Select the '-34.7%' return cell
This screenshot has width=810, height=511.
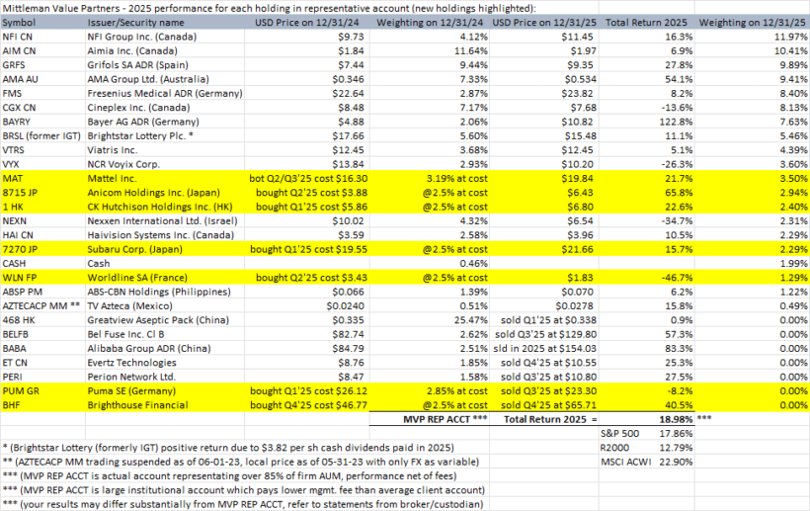646,221
